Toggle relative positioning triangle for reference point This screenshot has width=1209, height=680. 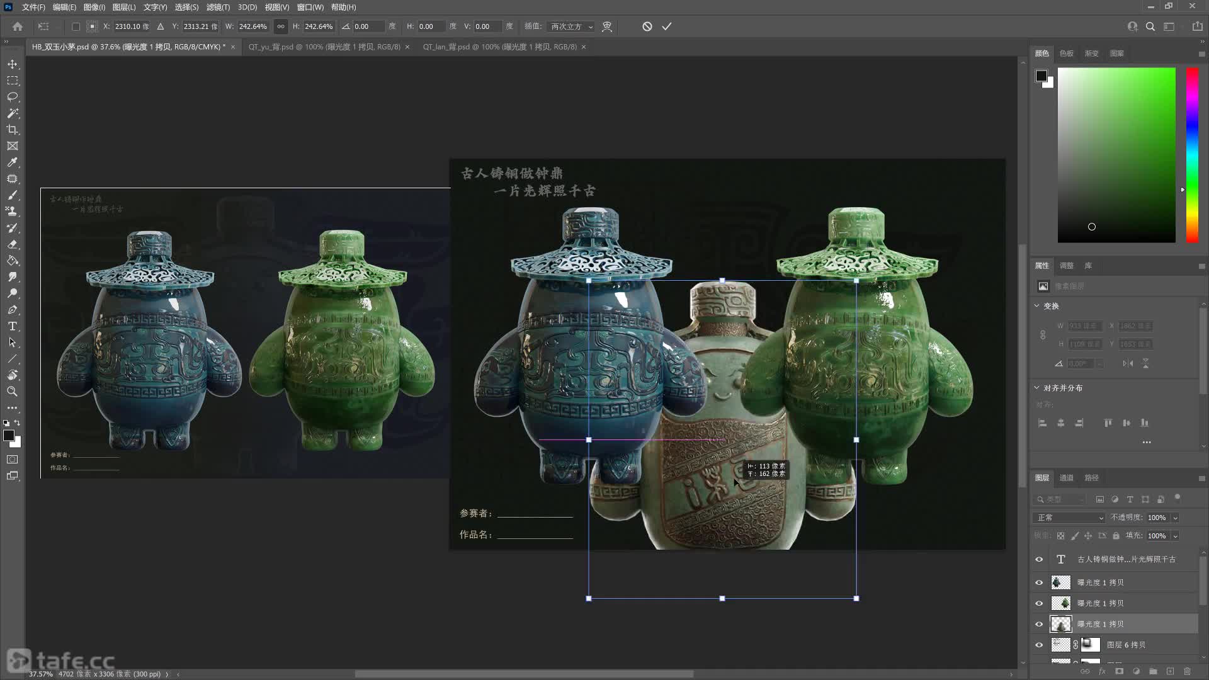click(161, 26)
